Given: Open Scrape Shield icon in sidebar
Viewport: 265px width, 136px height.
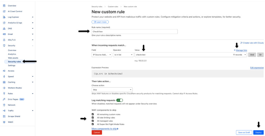Looking at the screenshot, I should [4, 116].
